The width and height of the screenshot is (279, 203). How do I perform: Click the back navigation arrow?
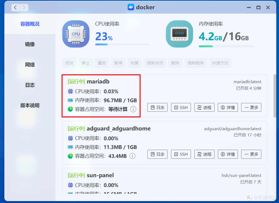(x=16, y=7)
